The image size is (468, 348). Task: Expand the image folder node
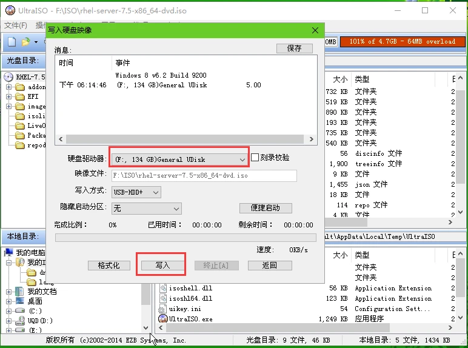8,106
